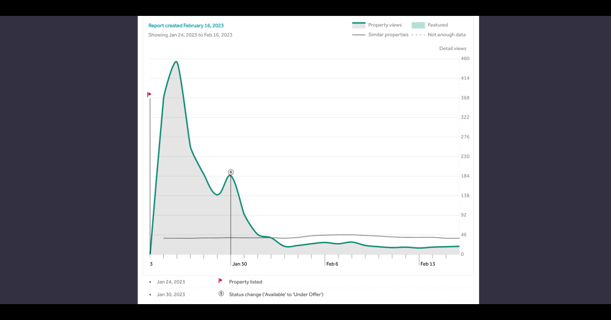The width and height of the screenshot is (611, 320).
Task: Click the Detail views axis title
Action: tap(452, 48)
